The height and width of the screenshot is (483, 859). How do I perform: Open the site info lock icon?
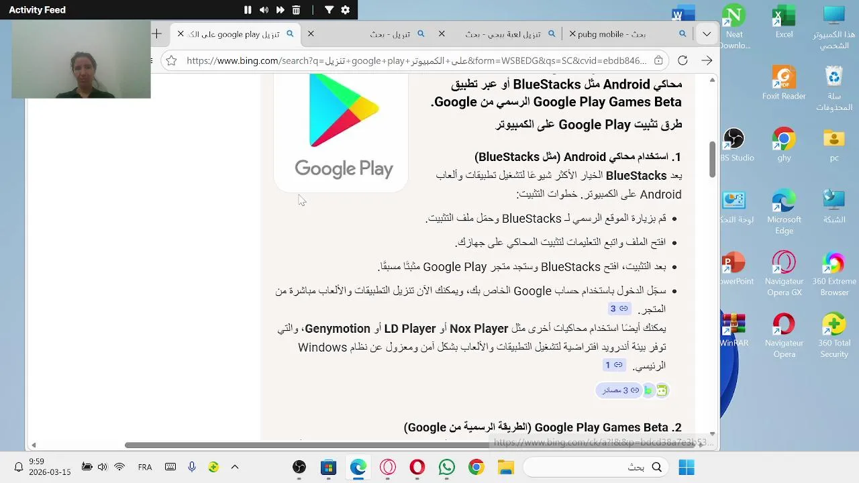point(658,60)
